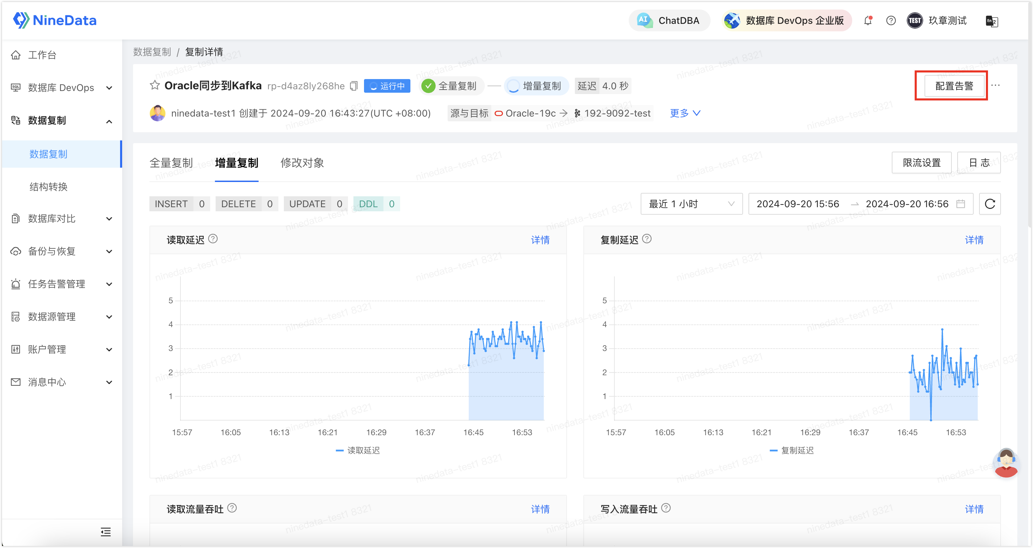Click the Oracle-19c source icon
The width and height of the screenshot is (1033, 548).
[x=498, y=114]
